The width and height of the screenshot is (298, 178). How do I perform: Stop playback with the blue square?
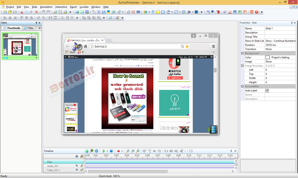(111, 151)
